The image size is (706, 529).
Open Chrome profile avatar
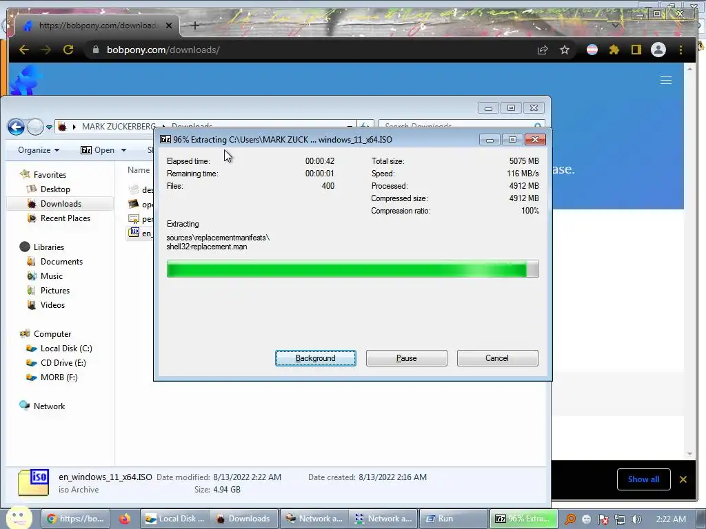658,50
